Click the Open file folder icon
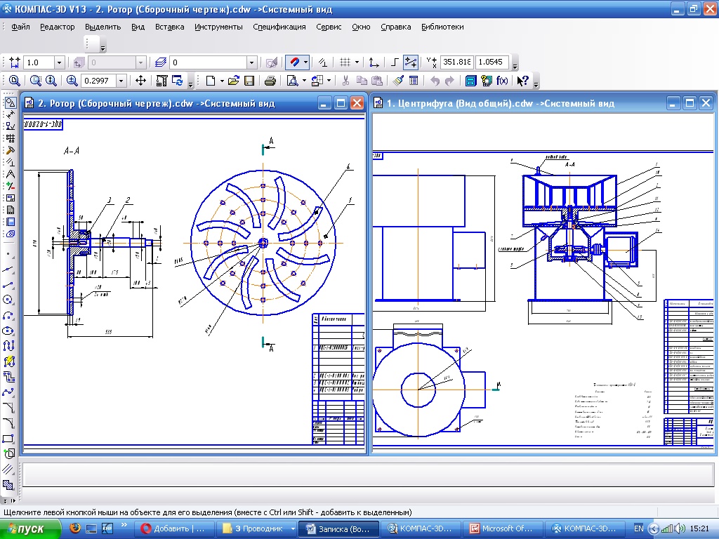719x539 pixels. pos(233,81)
